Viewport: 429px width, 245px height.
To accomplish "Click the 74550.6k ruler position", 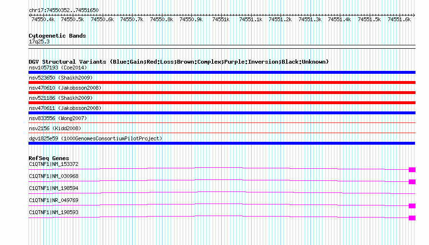I will 102,19.
